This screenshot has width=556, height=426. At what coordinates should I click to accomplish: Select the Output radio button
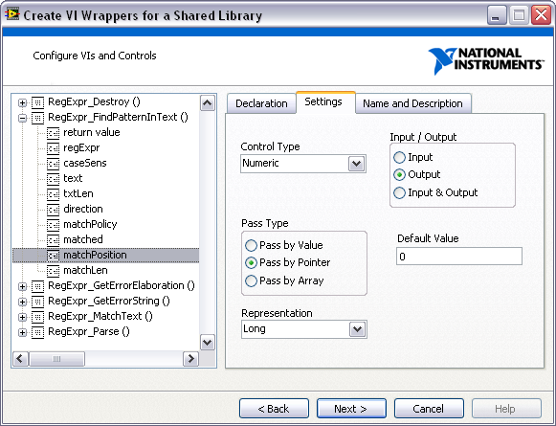399,174
